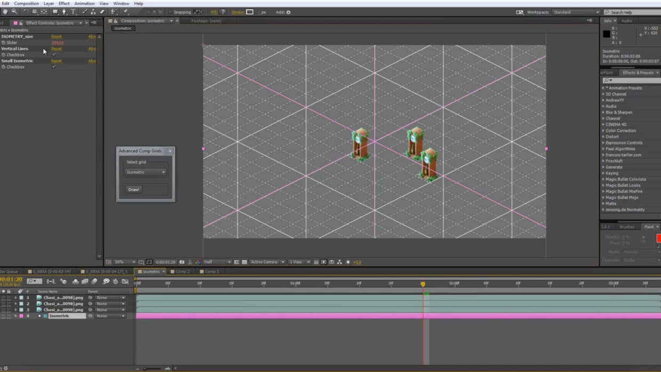This screenshot has height=372, width=661.
Task: Select the Hand tool in the toolbar
Action: coord(5,12)
